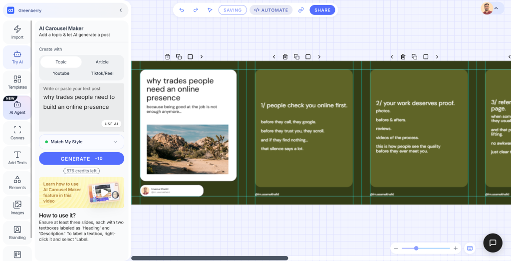
Task: Move the second slide left
Action: point(274,57)
